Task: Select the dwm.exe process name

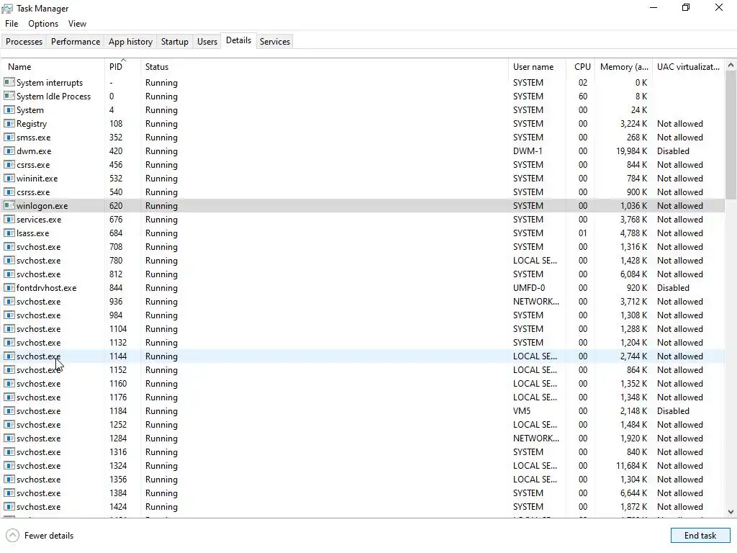Action: [34, 151]
